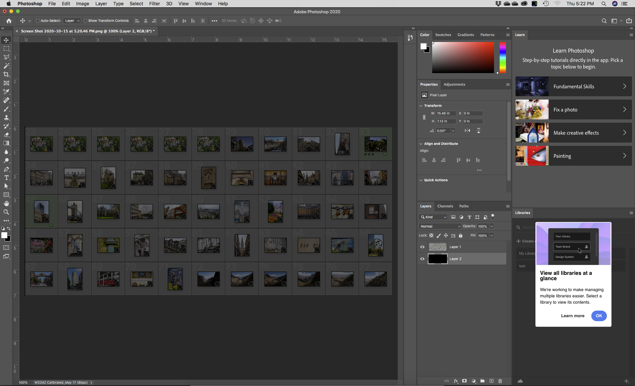
Task: Open the layer blend mode dropdown
Action: click(x=440, y=226)
